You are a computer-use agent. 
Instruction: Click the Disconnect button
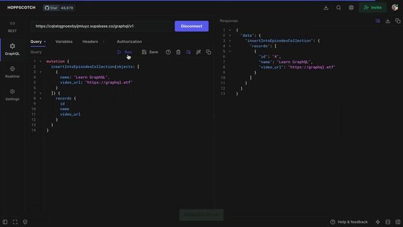click(191, 26)
